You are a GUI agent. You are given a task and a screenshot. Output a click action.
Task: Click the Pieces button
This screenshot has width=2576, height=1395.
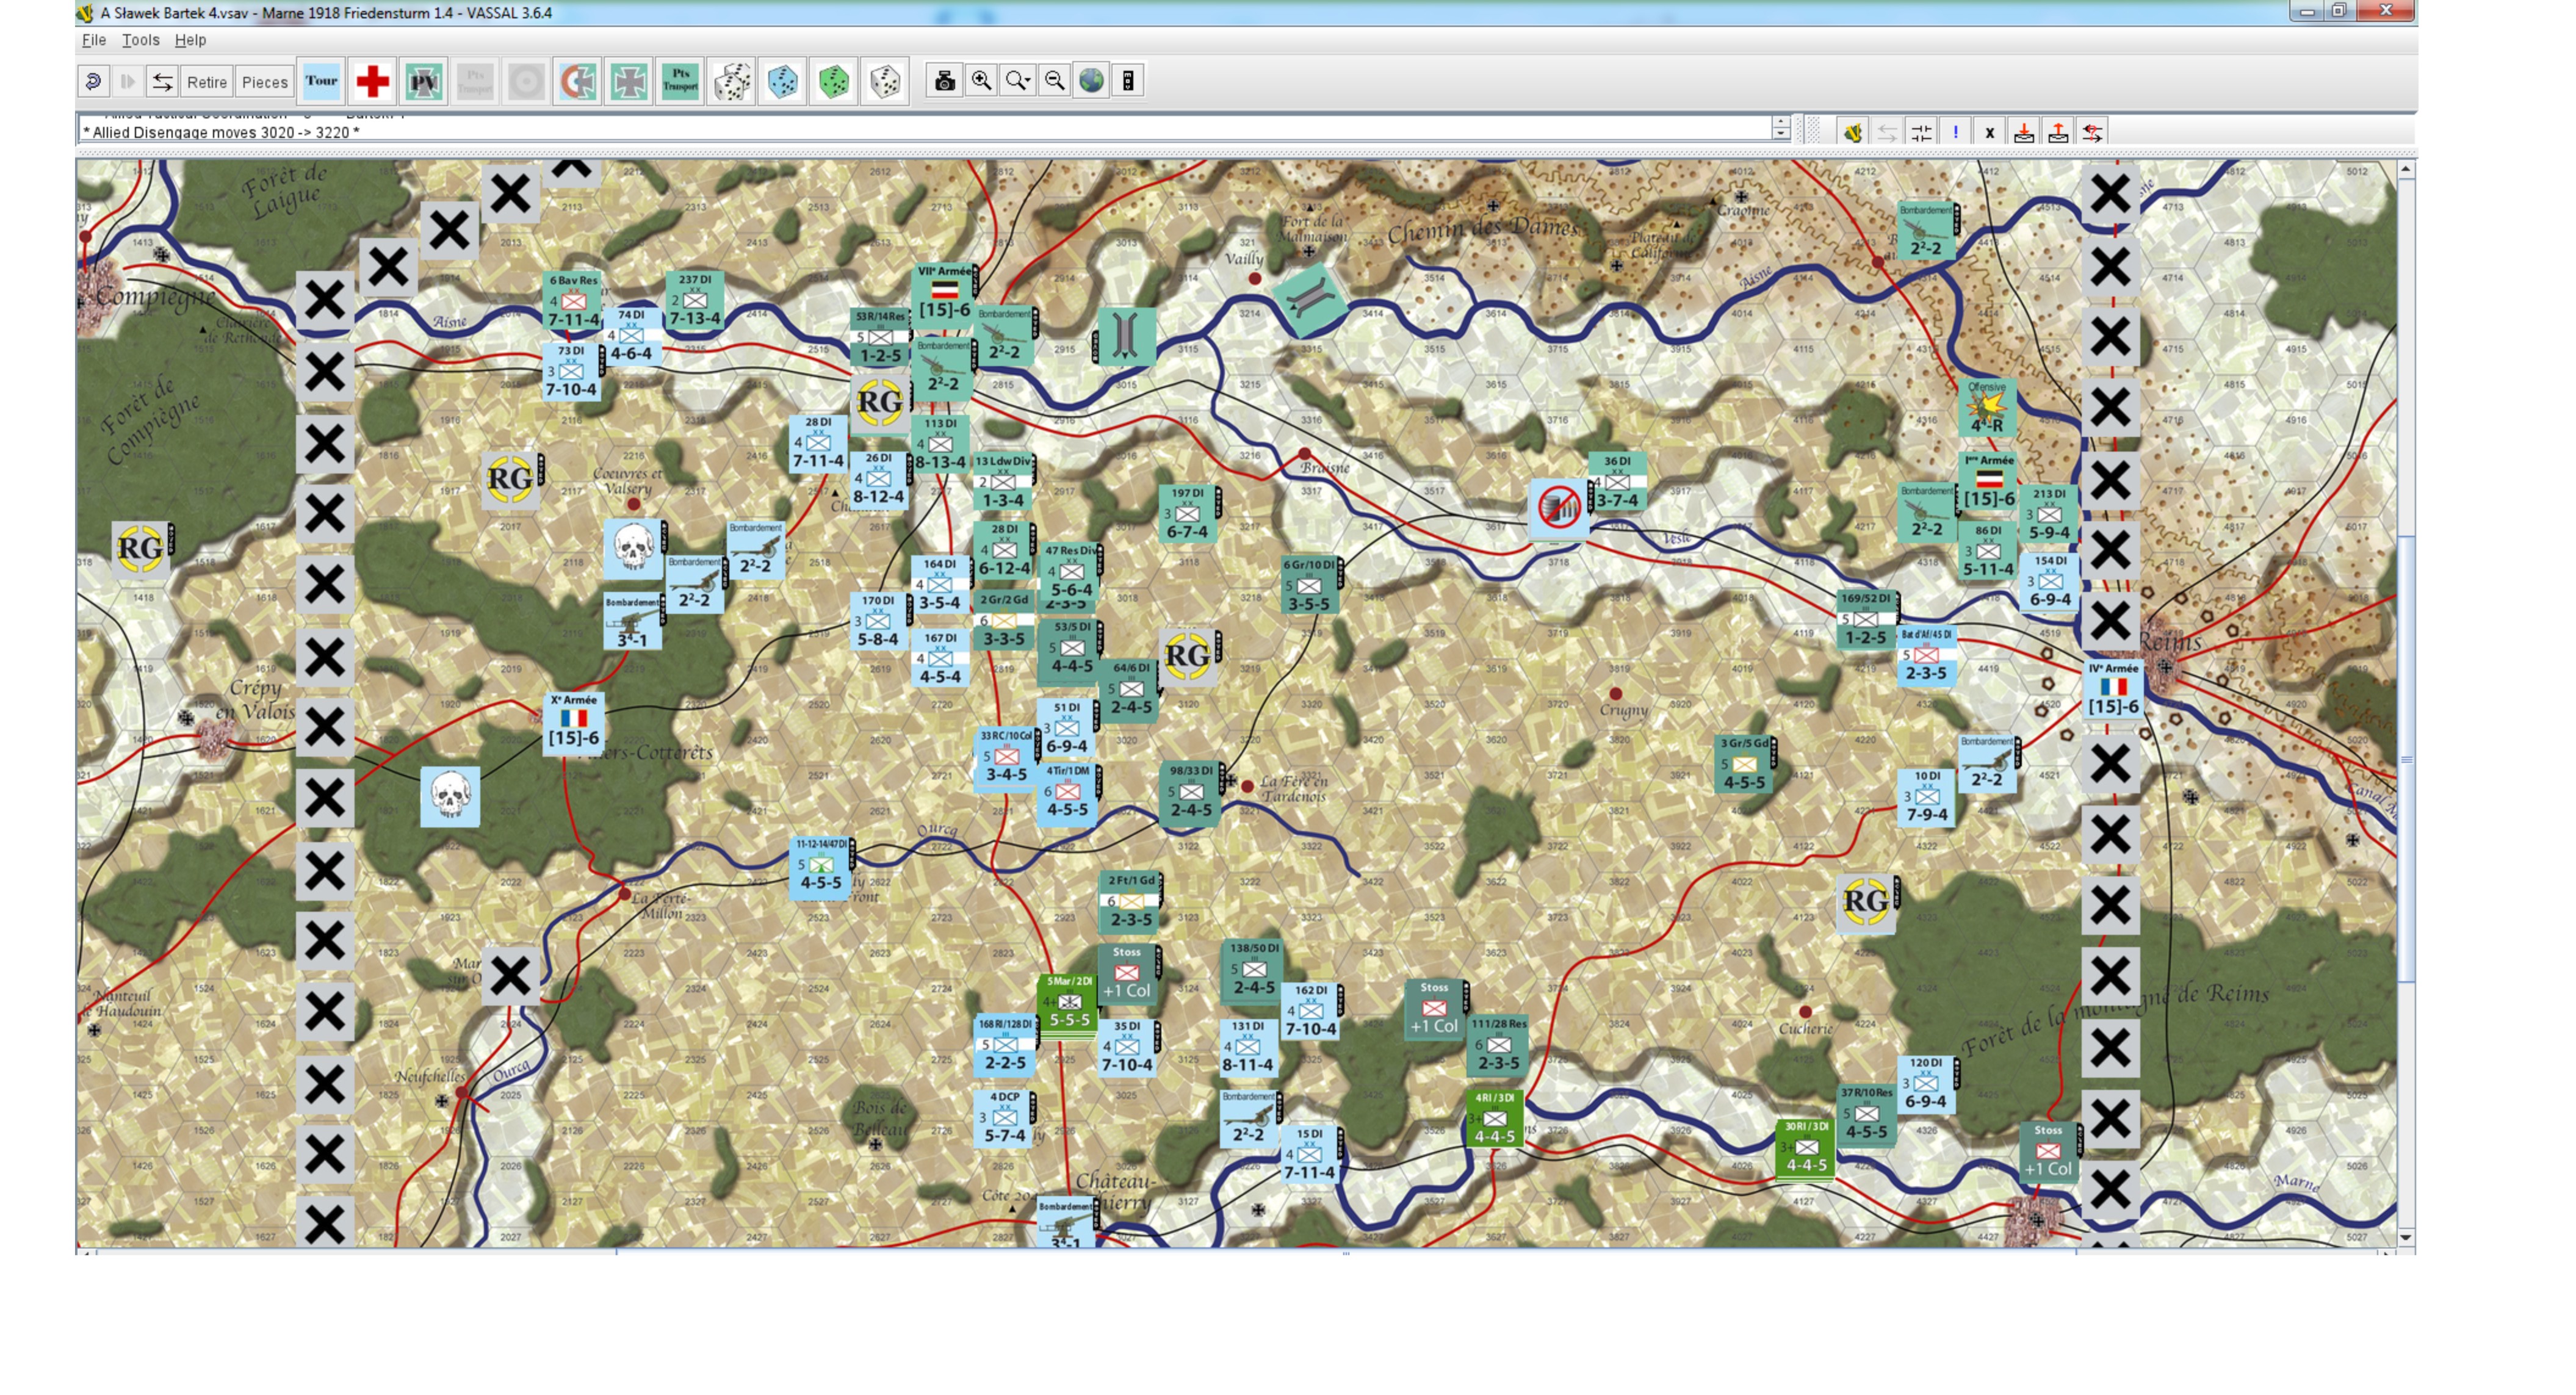265,82
